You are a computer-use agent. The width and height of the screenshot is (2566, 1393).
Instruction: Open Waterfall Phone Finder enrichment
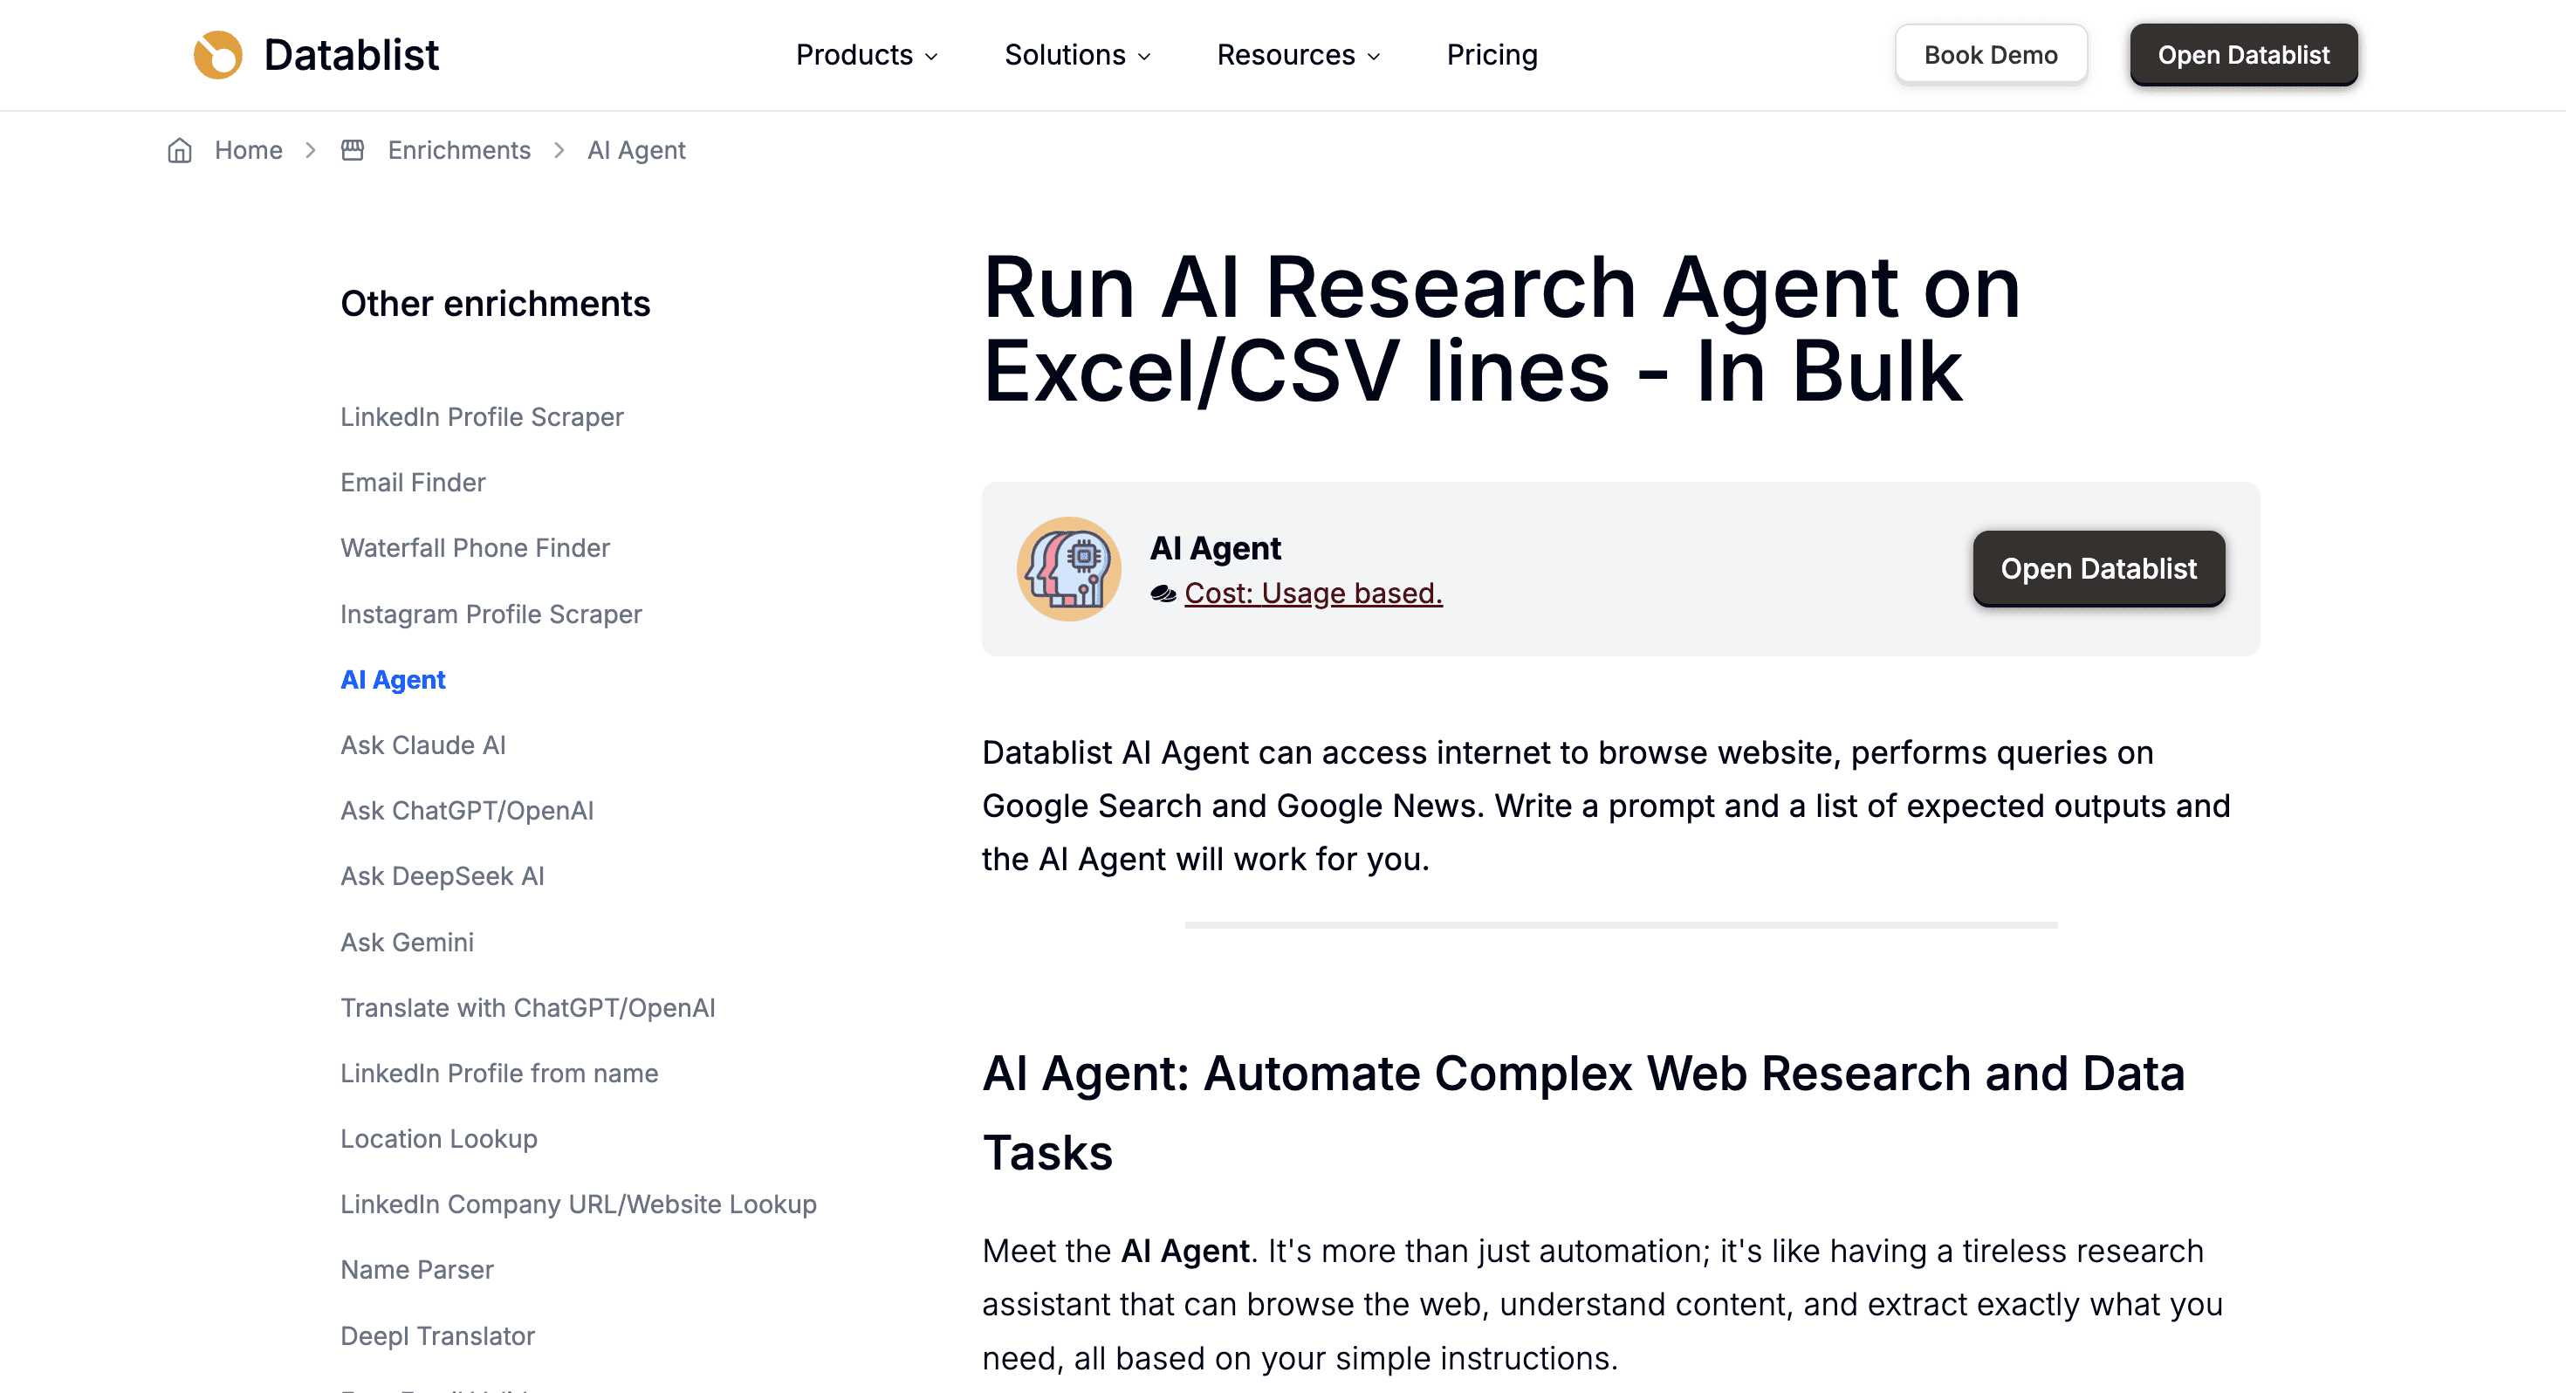(474, 548)
